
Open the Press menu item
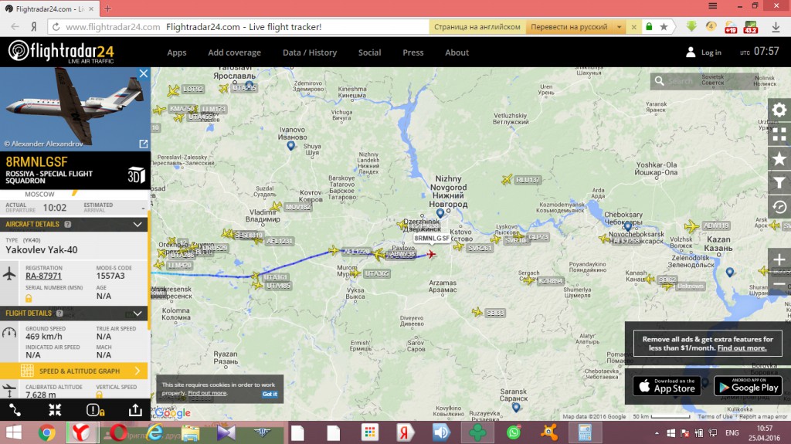413,53
